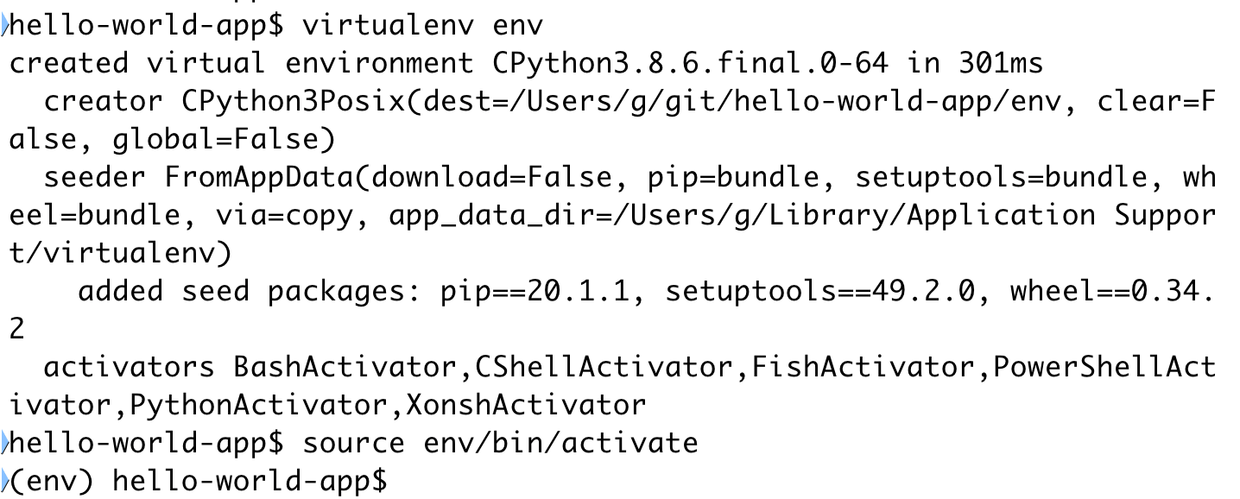Click 'BashActivator' in the activators list
The height and width of the screenshot is (499, 1240).
point(345,367)
